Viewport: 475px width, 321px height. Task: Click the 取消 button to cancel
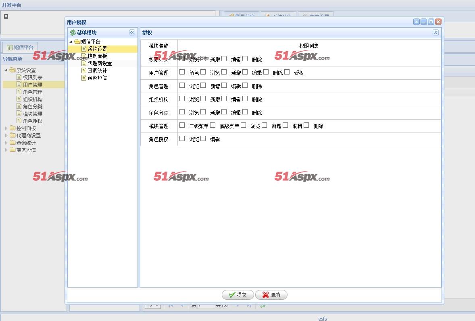pyautogui.click(x=271, y=295)
